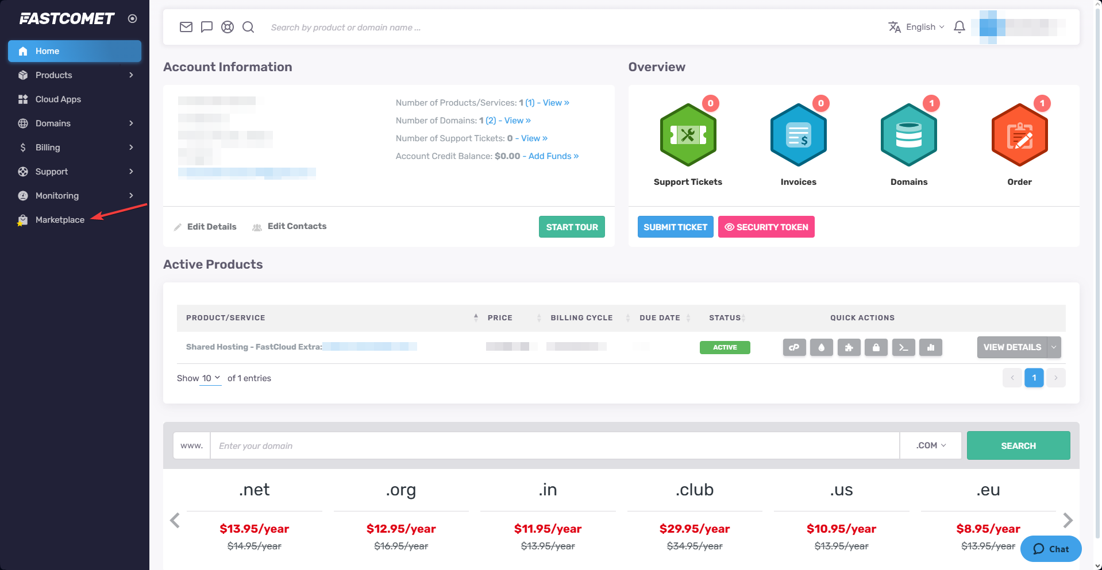Expand the Monitoring submenu chevron
1102x570 pixels.
[x=131, y=196]
